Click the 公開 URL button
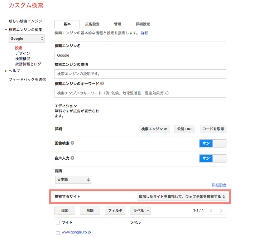Viewport: 254px width, 237px height. point(185,129)
